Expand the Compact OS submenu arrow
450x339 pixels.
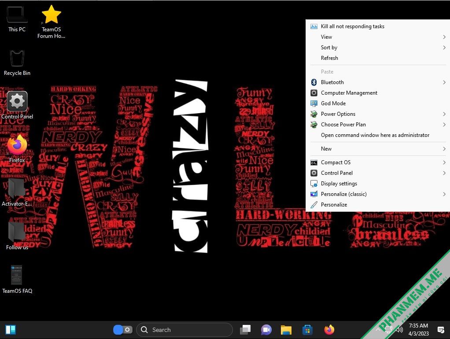pos(444,162)
